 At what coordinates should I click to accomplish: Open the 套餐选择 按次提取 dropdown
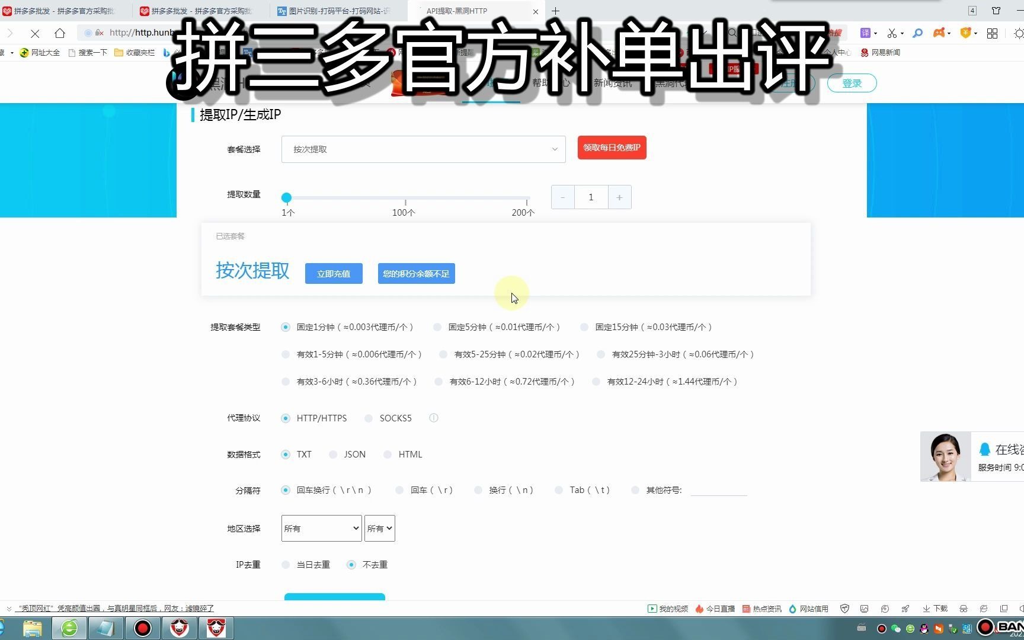424,149
